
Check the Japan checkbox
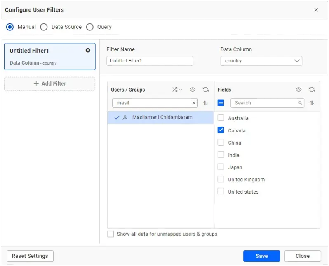pyautogui.click(x=221, y=167)
